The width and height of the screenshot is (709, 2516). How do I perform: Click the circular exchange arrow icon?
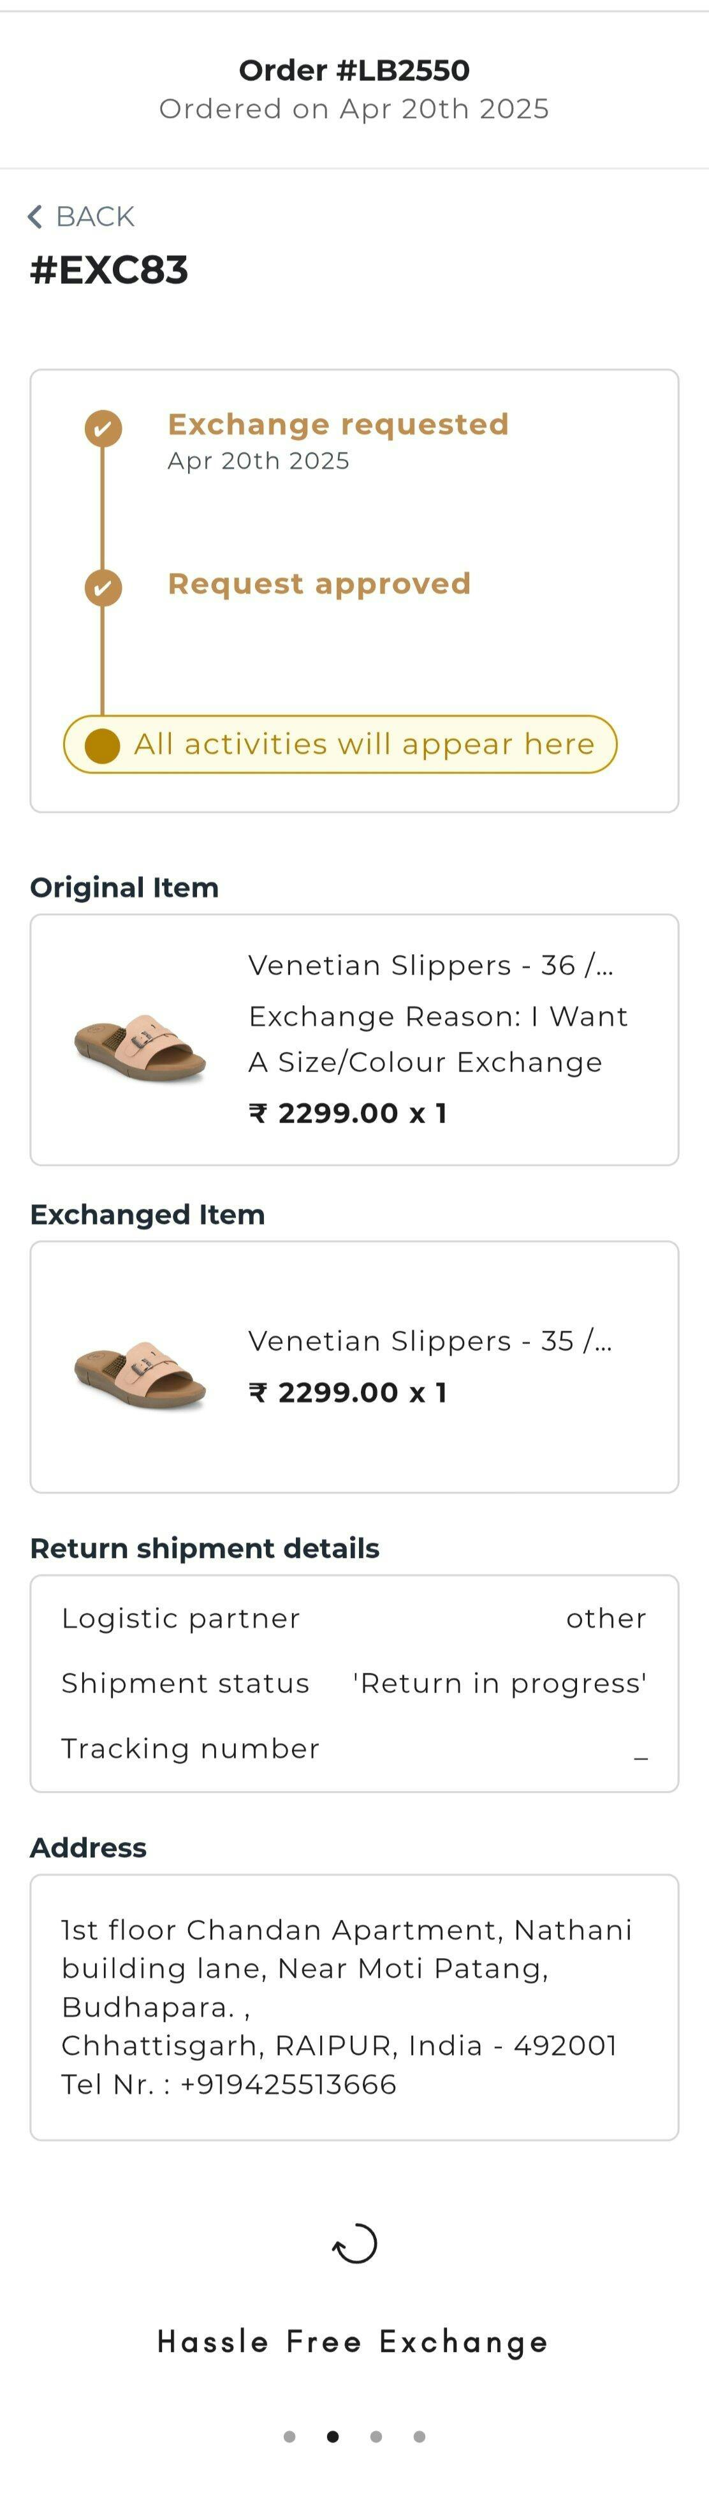[x=354, y=2243]
